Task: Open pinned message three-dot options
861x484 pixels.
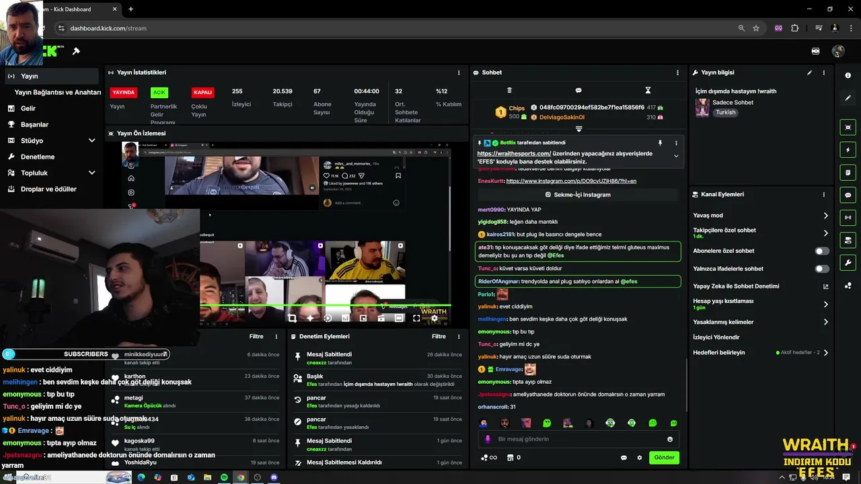Action: [x=676, y=143]
